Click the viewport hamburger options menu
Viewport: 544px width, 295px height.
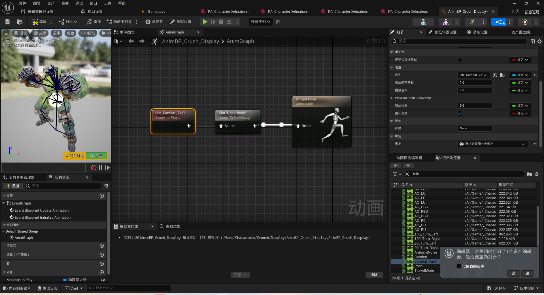pos(6,33)
